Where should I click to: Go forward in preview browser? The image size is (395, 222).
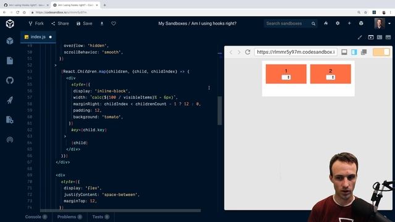coord(239,52)
